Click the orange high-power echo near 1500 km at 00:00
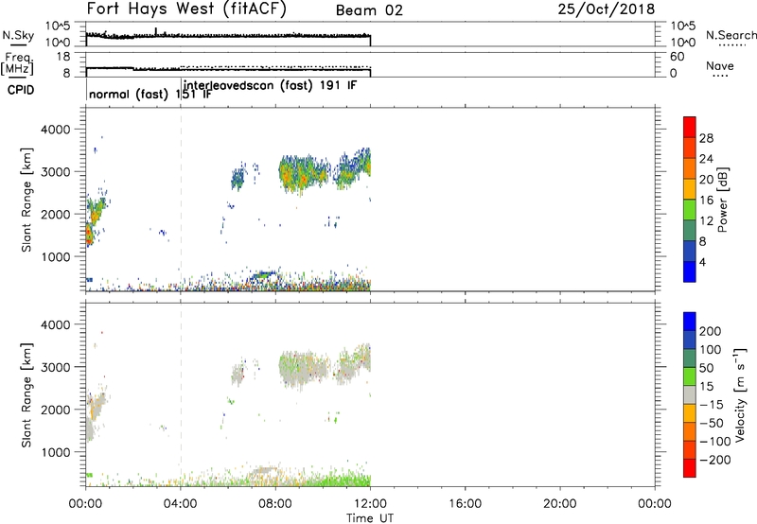The height and width of the screenshot is (524, 757). [x=89, y=234]
